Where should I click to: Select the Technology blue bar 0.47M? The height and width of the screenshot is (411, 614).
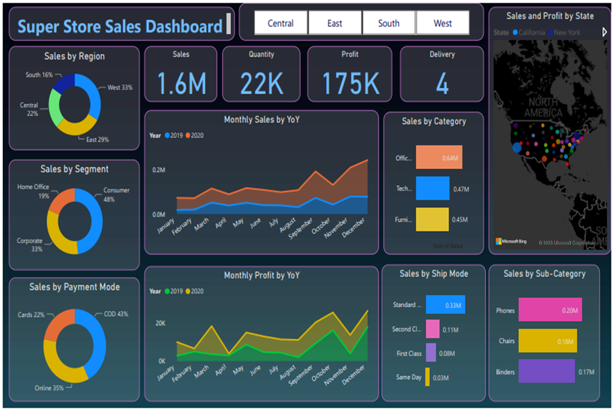pos(433,188)
